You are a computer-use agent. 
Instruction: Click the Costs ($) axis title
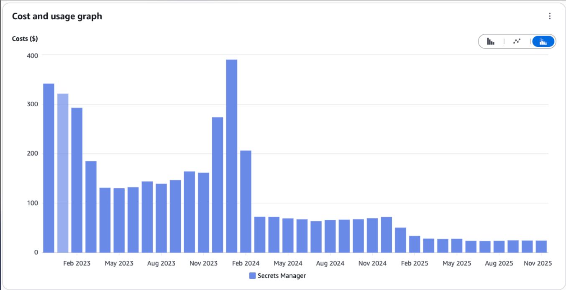(25, 39)
